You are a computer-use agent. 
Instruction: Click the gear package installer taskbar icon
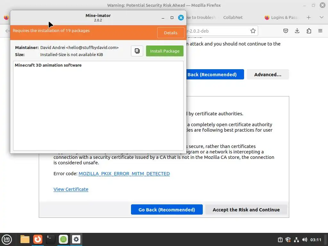76,239
